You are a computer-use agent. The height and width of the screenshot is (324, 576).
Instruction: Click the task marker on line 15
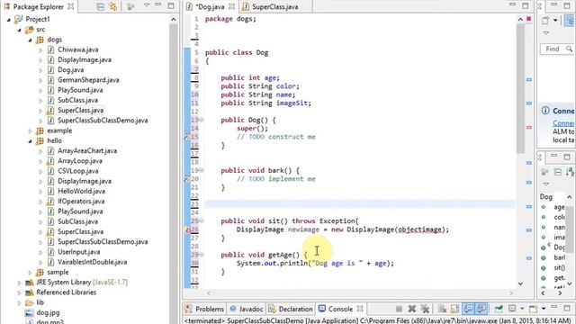point(187,137)
